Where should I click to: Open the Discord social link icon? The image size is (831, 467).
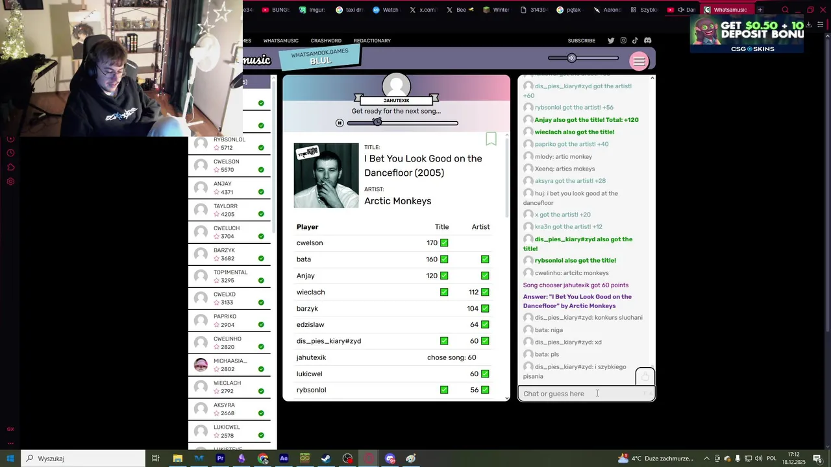pyautogui.click(x=647, y=40)
